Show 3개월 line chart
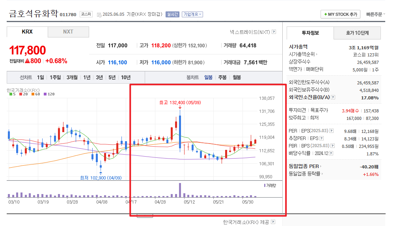 pos(72,77)
